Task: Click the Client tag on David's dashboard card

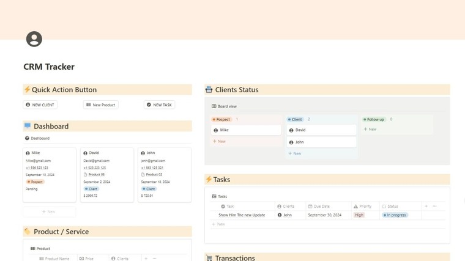Action: [x=91, y=189]
